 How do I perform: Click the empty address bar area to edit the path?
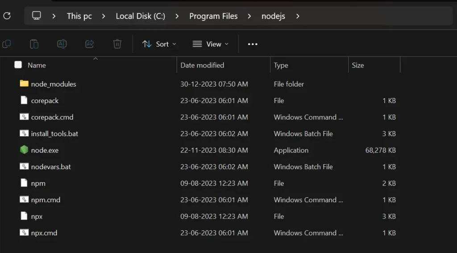(376, 16)
